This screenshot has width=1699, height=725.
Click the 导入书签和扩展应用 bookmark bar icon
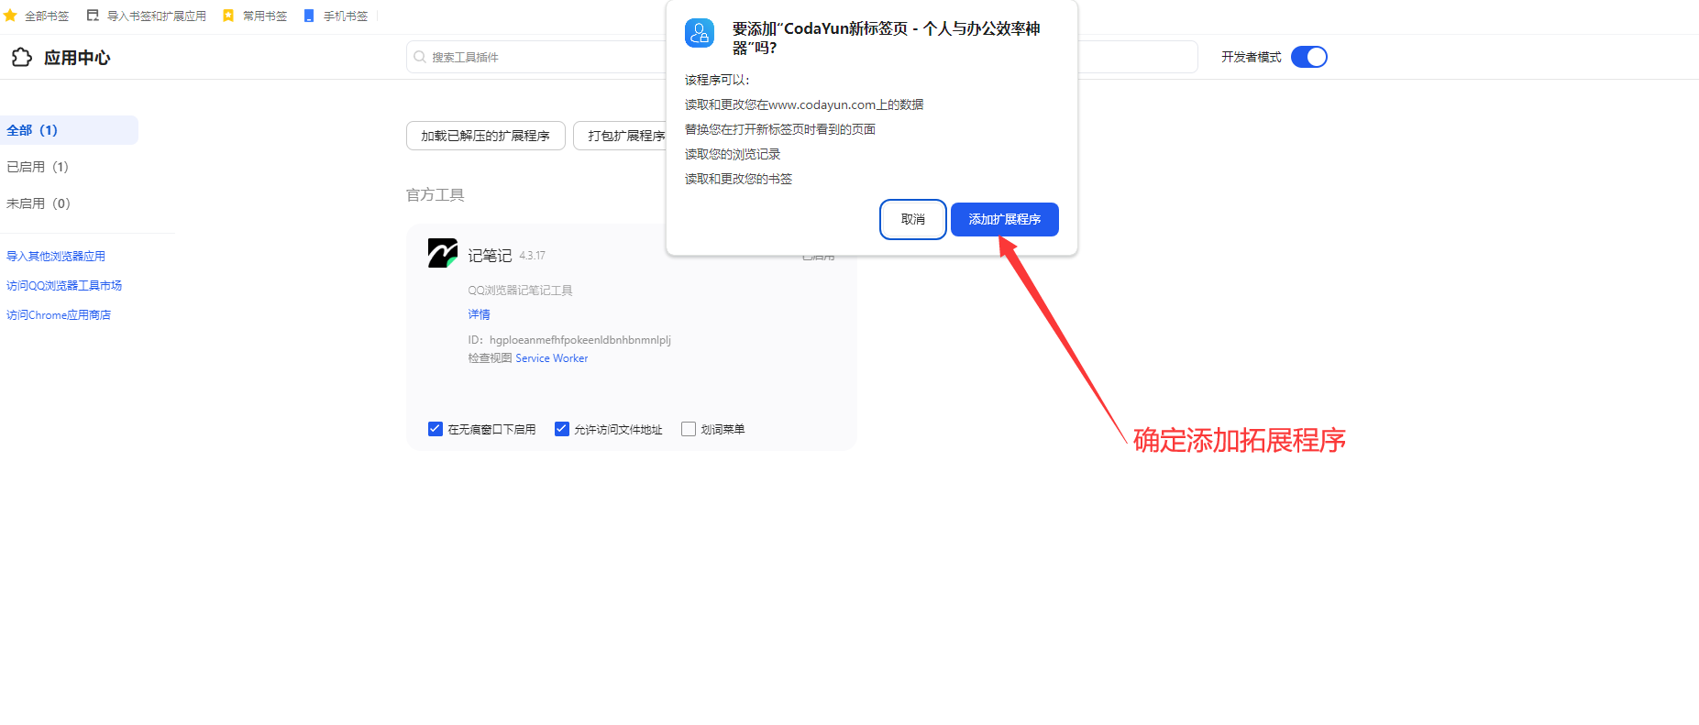click(x=93, y=16)
